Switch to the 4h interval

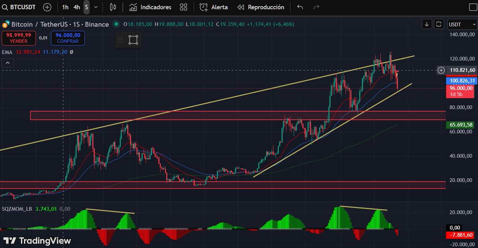click(76, 7)
